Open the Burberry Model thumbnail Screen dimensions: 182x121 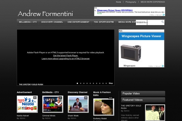104,107
